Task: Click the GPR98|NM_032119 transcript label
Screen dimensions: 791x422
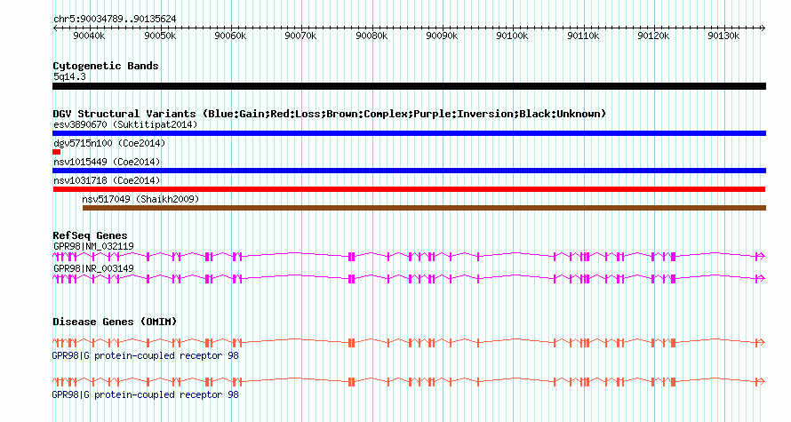Action: (93, 247)
